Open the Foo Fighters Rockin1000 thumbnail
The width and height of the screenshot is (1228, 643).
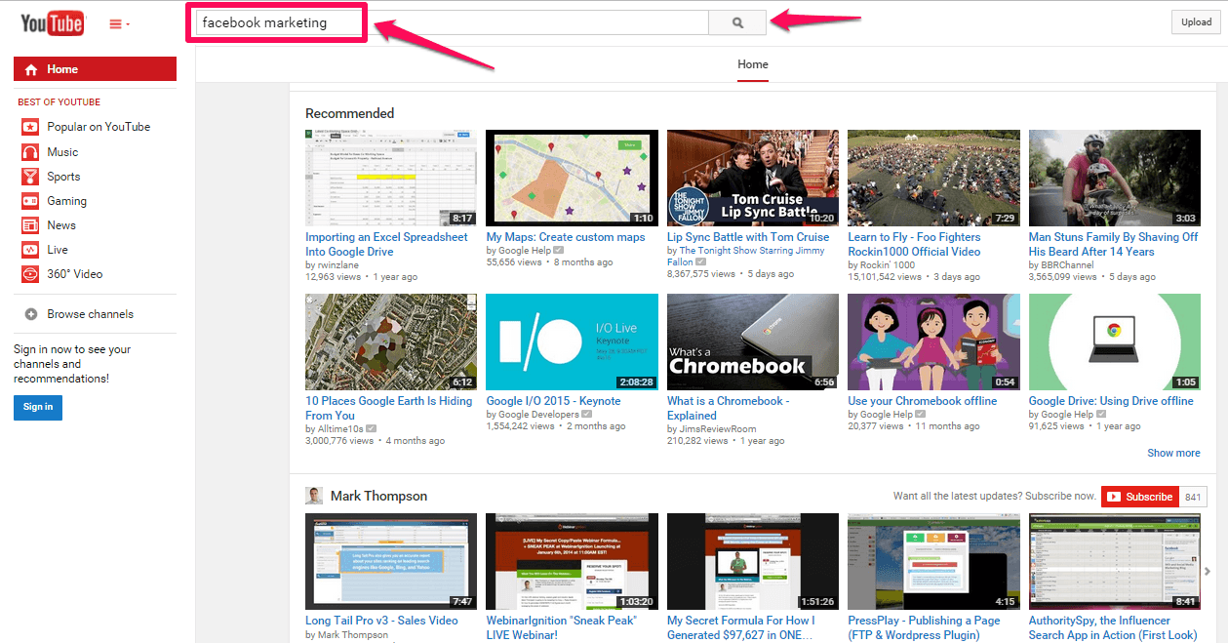933,179
